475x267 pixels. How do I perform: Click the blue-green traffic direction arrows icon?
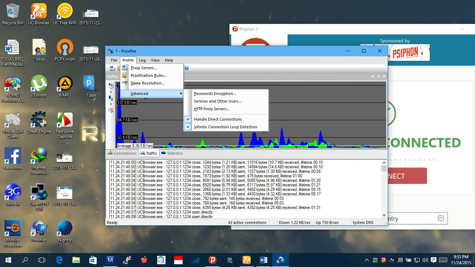pyautogui.click(x=111, y=98)
